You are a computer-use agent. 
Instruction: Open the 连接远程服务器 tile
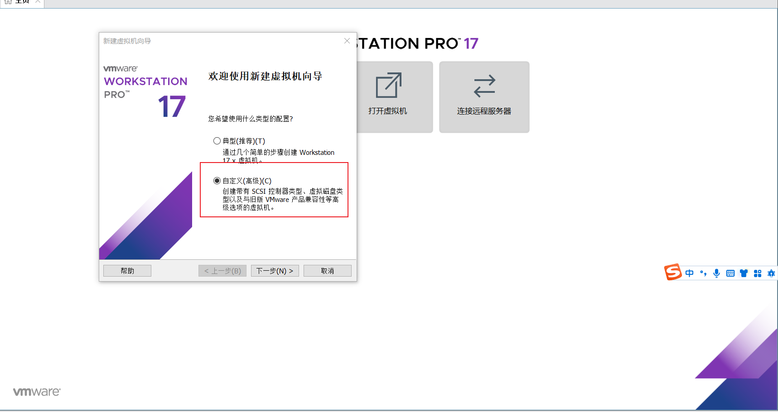point(484,97)
